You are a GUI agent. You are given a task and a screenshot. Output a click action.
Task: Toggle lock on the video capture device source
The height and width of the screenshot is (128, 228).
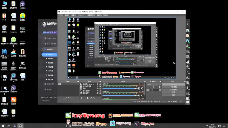[100, 86]
